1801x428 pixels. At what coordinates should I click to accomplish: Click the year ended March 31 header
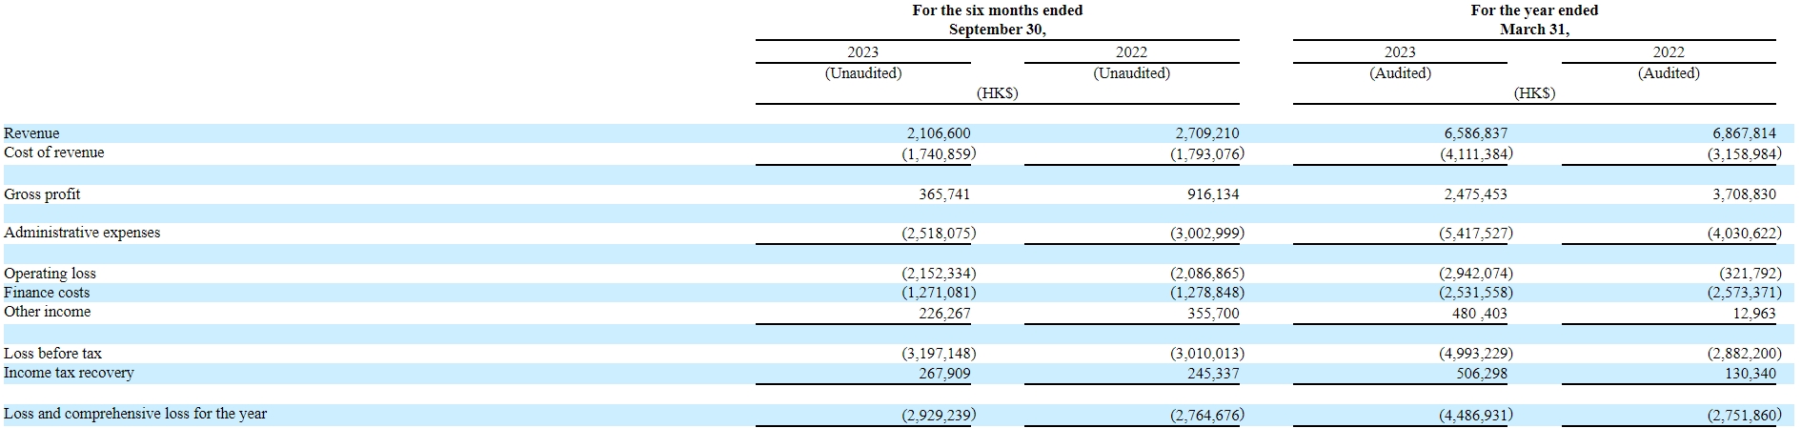pyautogui.click(x=1534, y=20)
